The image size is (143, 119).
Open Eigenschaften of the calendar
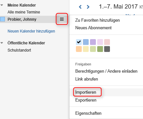pyautogui.click(x=88, y=113)
